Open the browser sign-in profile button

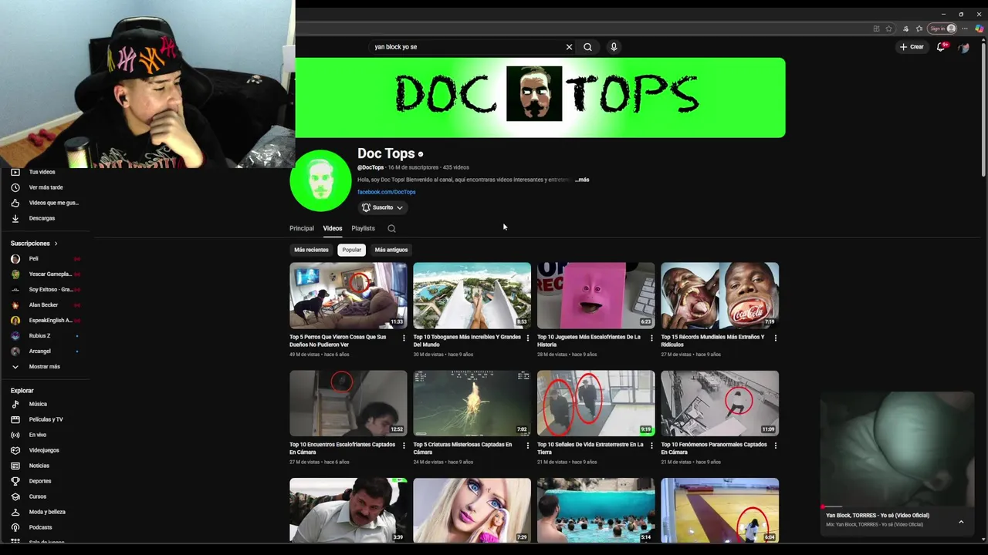pyautogui.click(x=942, y=29)
